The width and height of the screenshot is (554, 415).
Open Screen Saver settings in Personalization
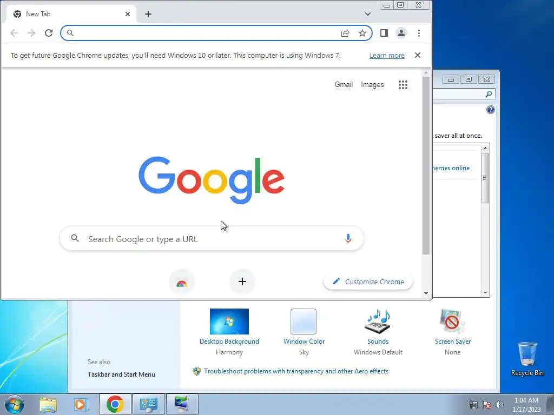pos(453,331)
